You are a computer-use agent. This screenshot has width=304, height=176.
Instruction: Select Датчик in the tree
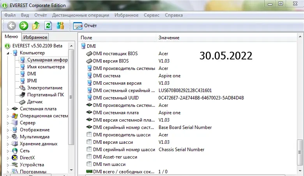pyautogui.click(x=35, y=102)
